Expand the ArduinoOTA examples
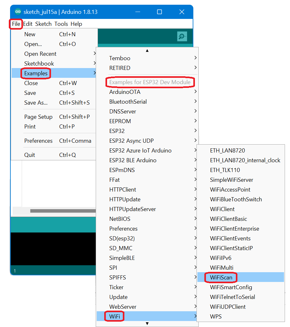The width and height of the screenshot is (290, 327). point(147,92)
